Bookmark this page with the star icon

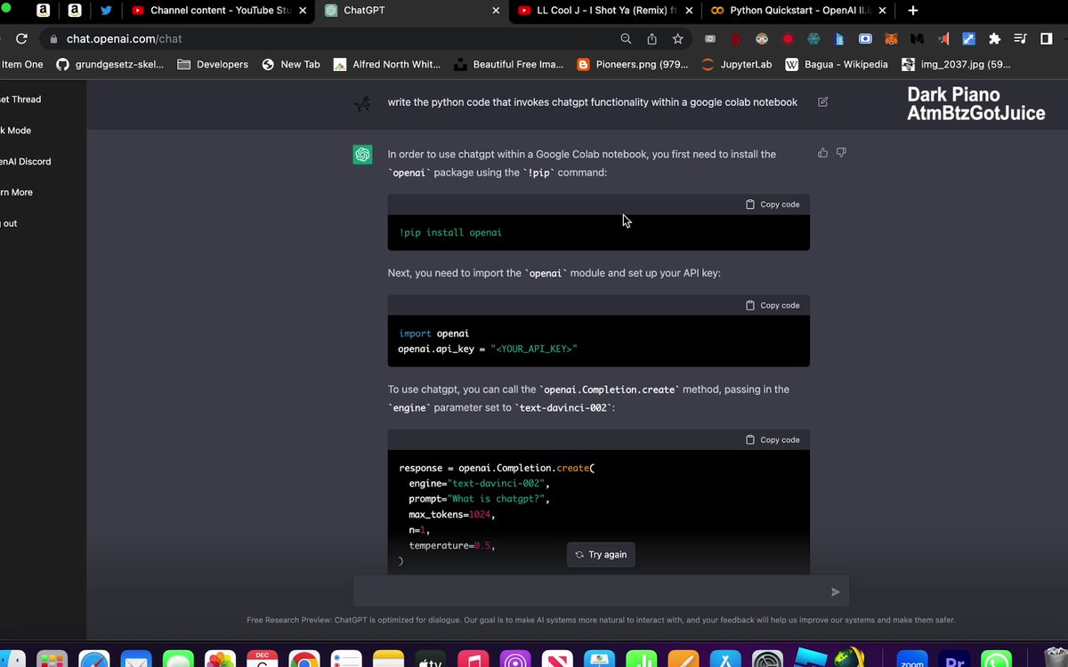click(678, 39)
